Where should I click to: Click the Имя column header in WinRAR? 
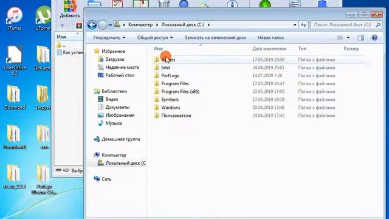pos(61,36)
